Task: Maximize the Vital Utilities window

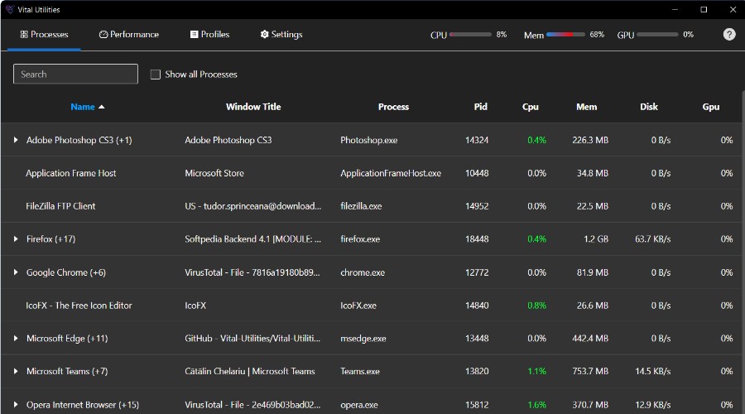Action: (x=704, y=9)
